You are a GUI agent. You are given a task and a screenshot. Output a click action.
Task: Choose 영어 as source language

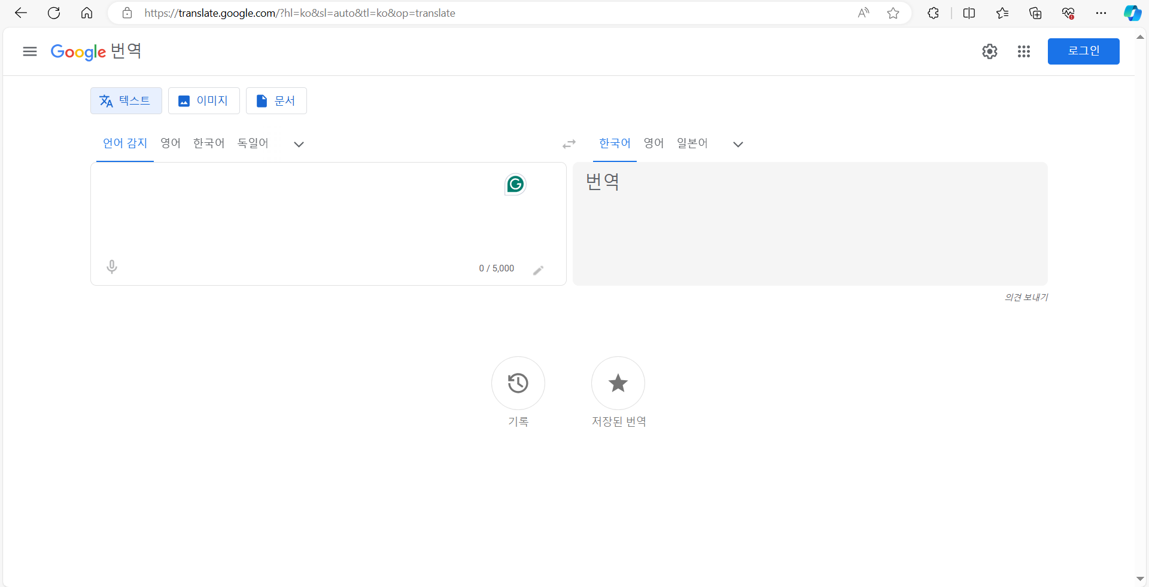tap(171, 143)
